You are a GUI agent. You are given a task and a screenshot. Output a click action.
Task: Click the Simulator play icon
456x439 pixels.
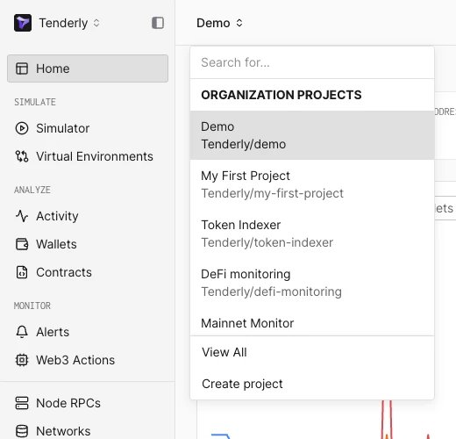[x=22, y=128]
